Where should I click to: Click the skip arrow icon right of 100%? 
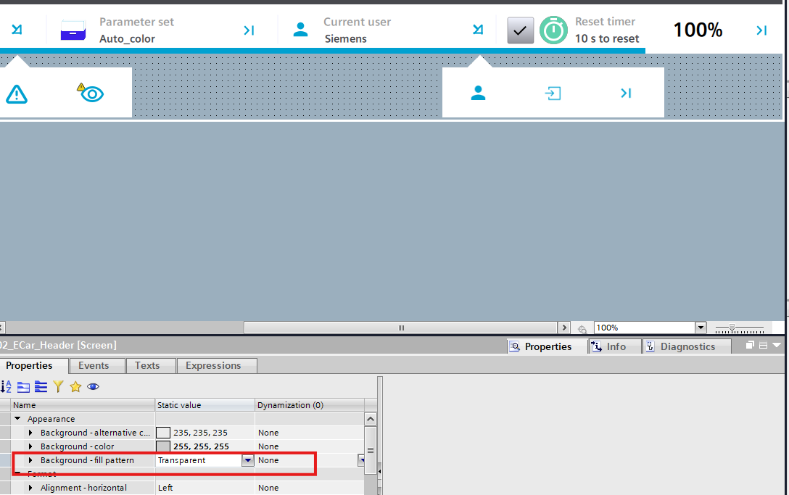761,30
